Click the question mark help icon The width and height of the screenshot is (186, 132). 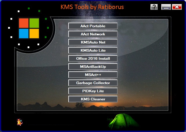tap(154, 7)
